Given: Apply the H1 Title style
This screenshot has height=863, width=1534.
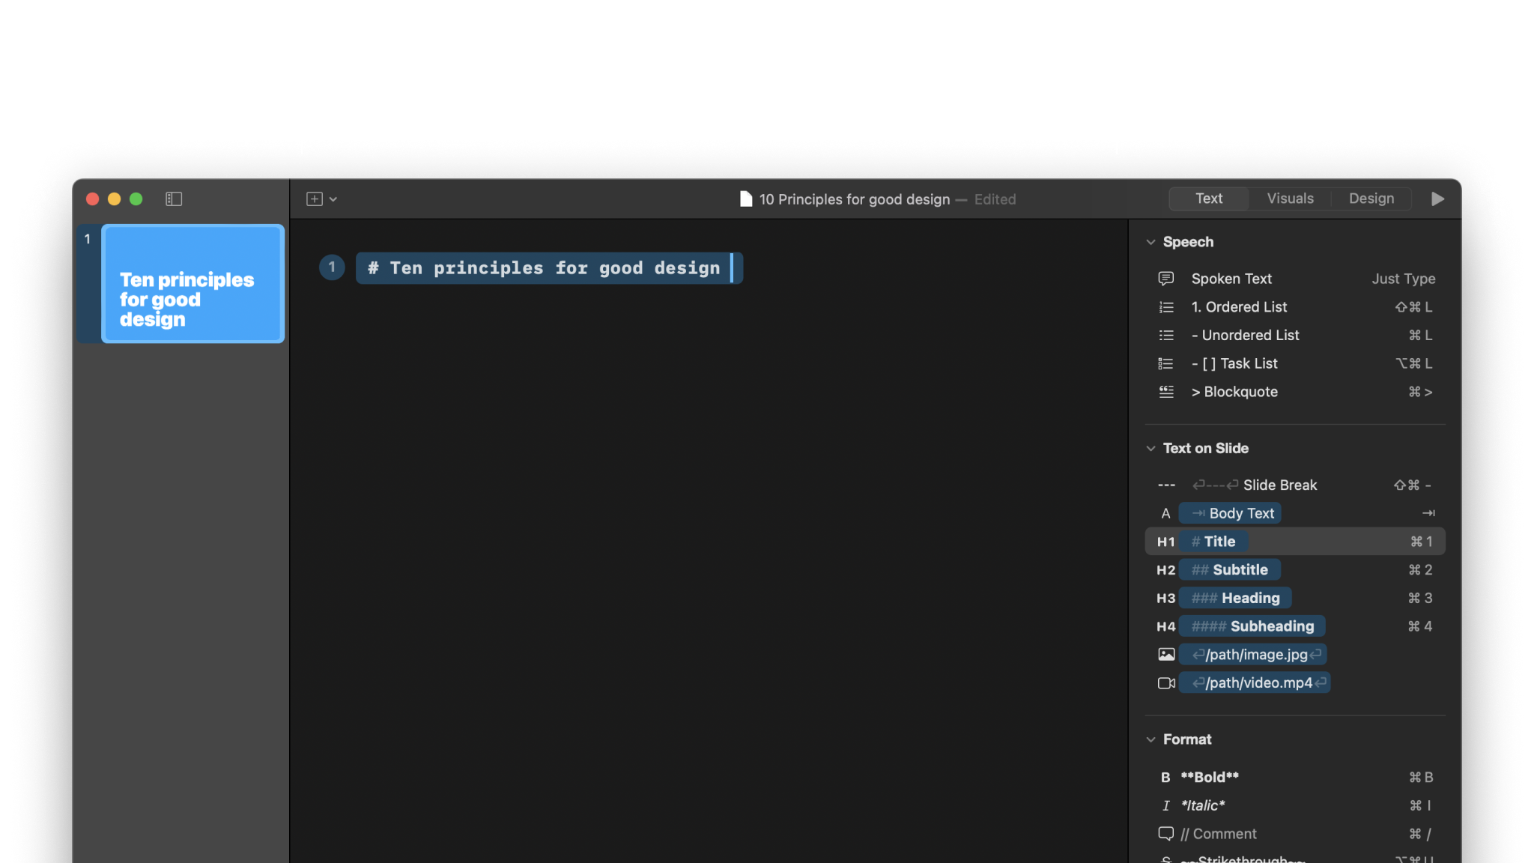Looking at the screenshot, I should click(1295, 542).
